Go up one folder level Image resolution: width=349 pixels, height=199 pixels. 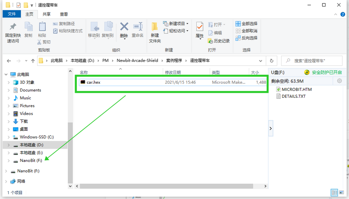33,61
